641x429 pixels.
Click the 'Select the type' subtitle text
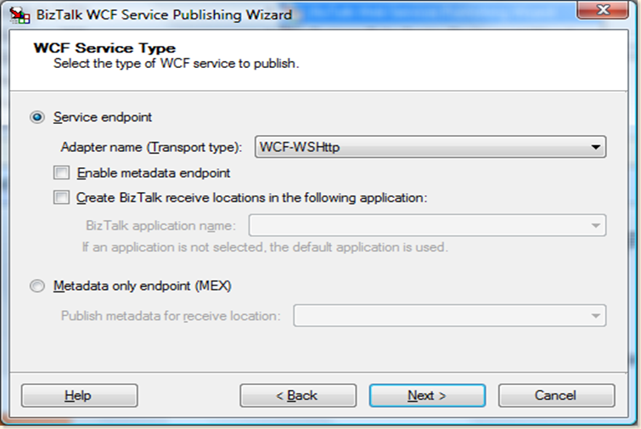click(176, 64)
